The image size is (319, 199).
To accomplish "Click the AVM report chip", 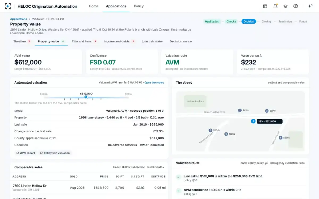I will (26, 153).
